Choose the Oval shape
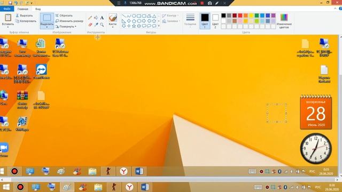 coord(134,16)
